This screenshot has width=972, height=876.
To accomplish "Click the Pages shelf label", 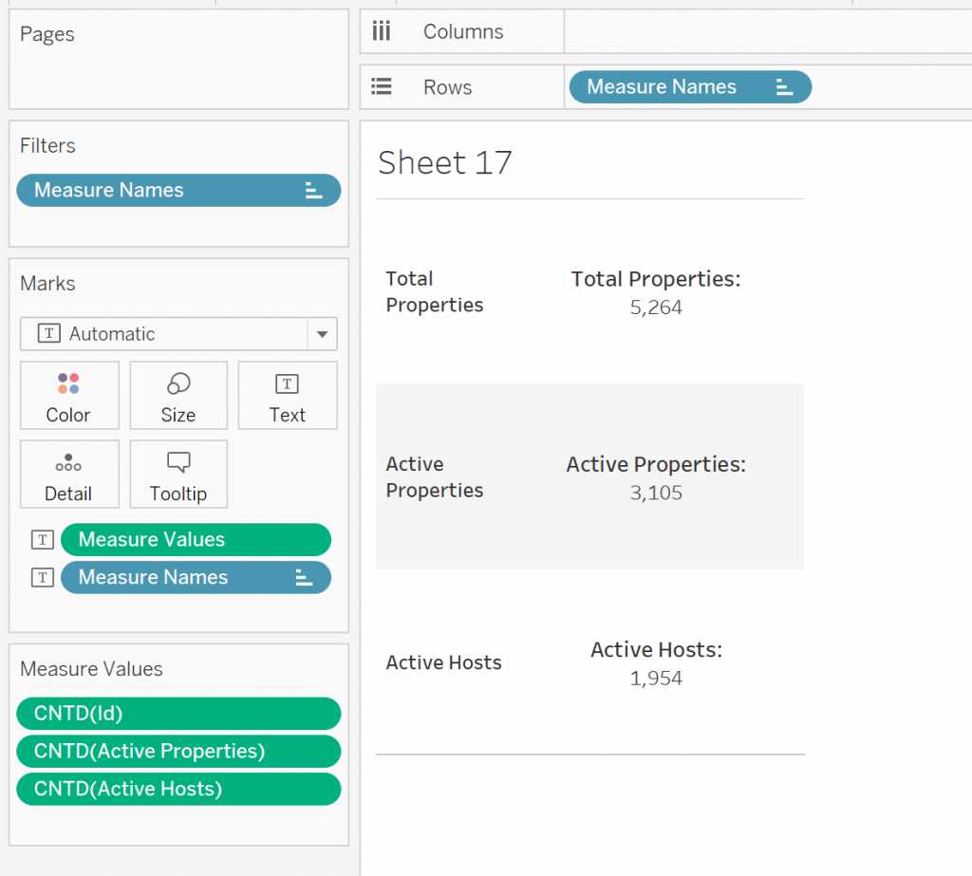I will [47, 34].
